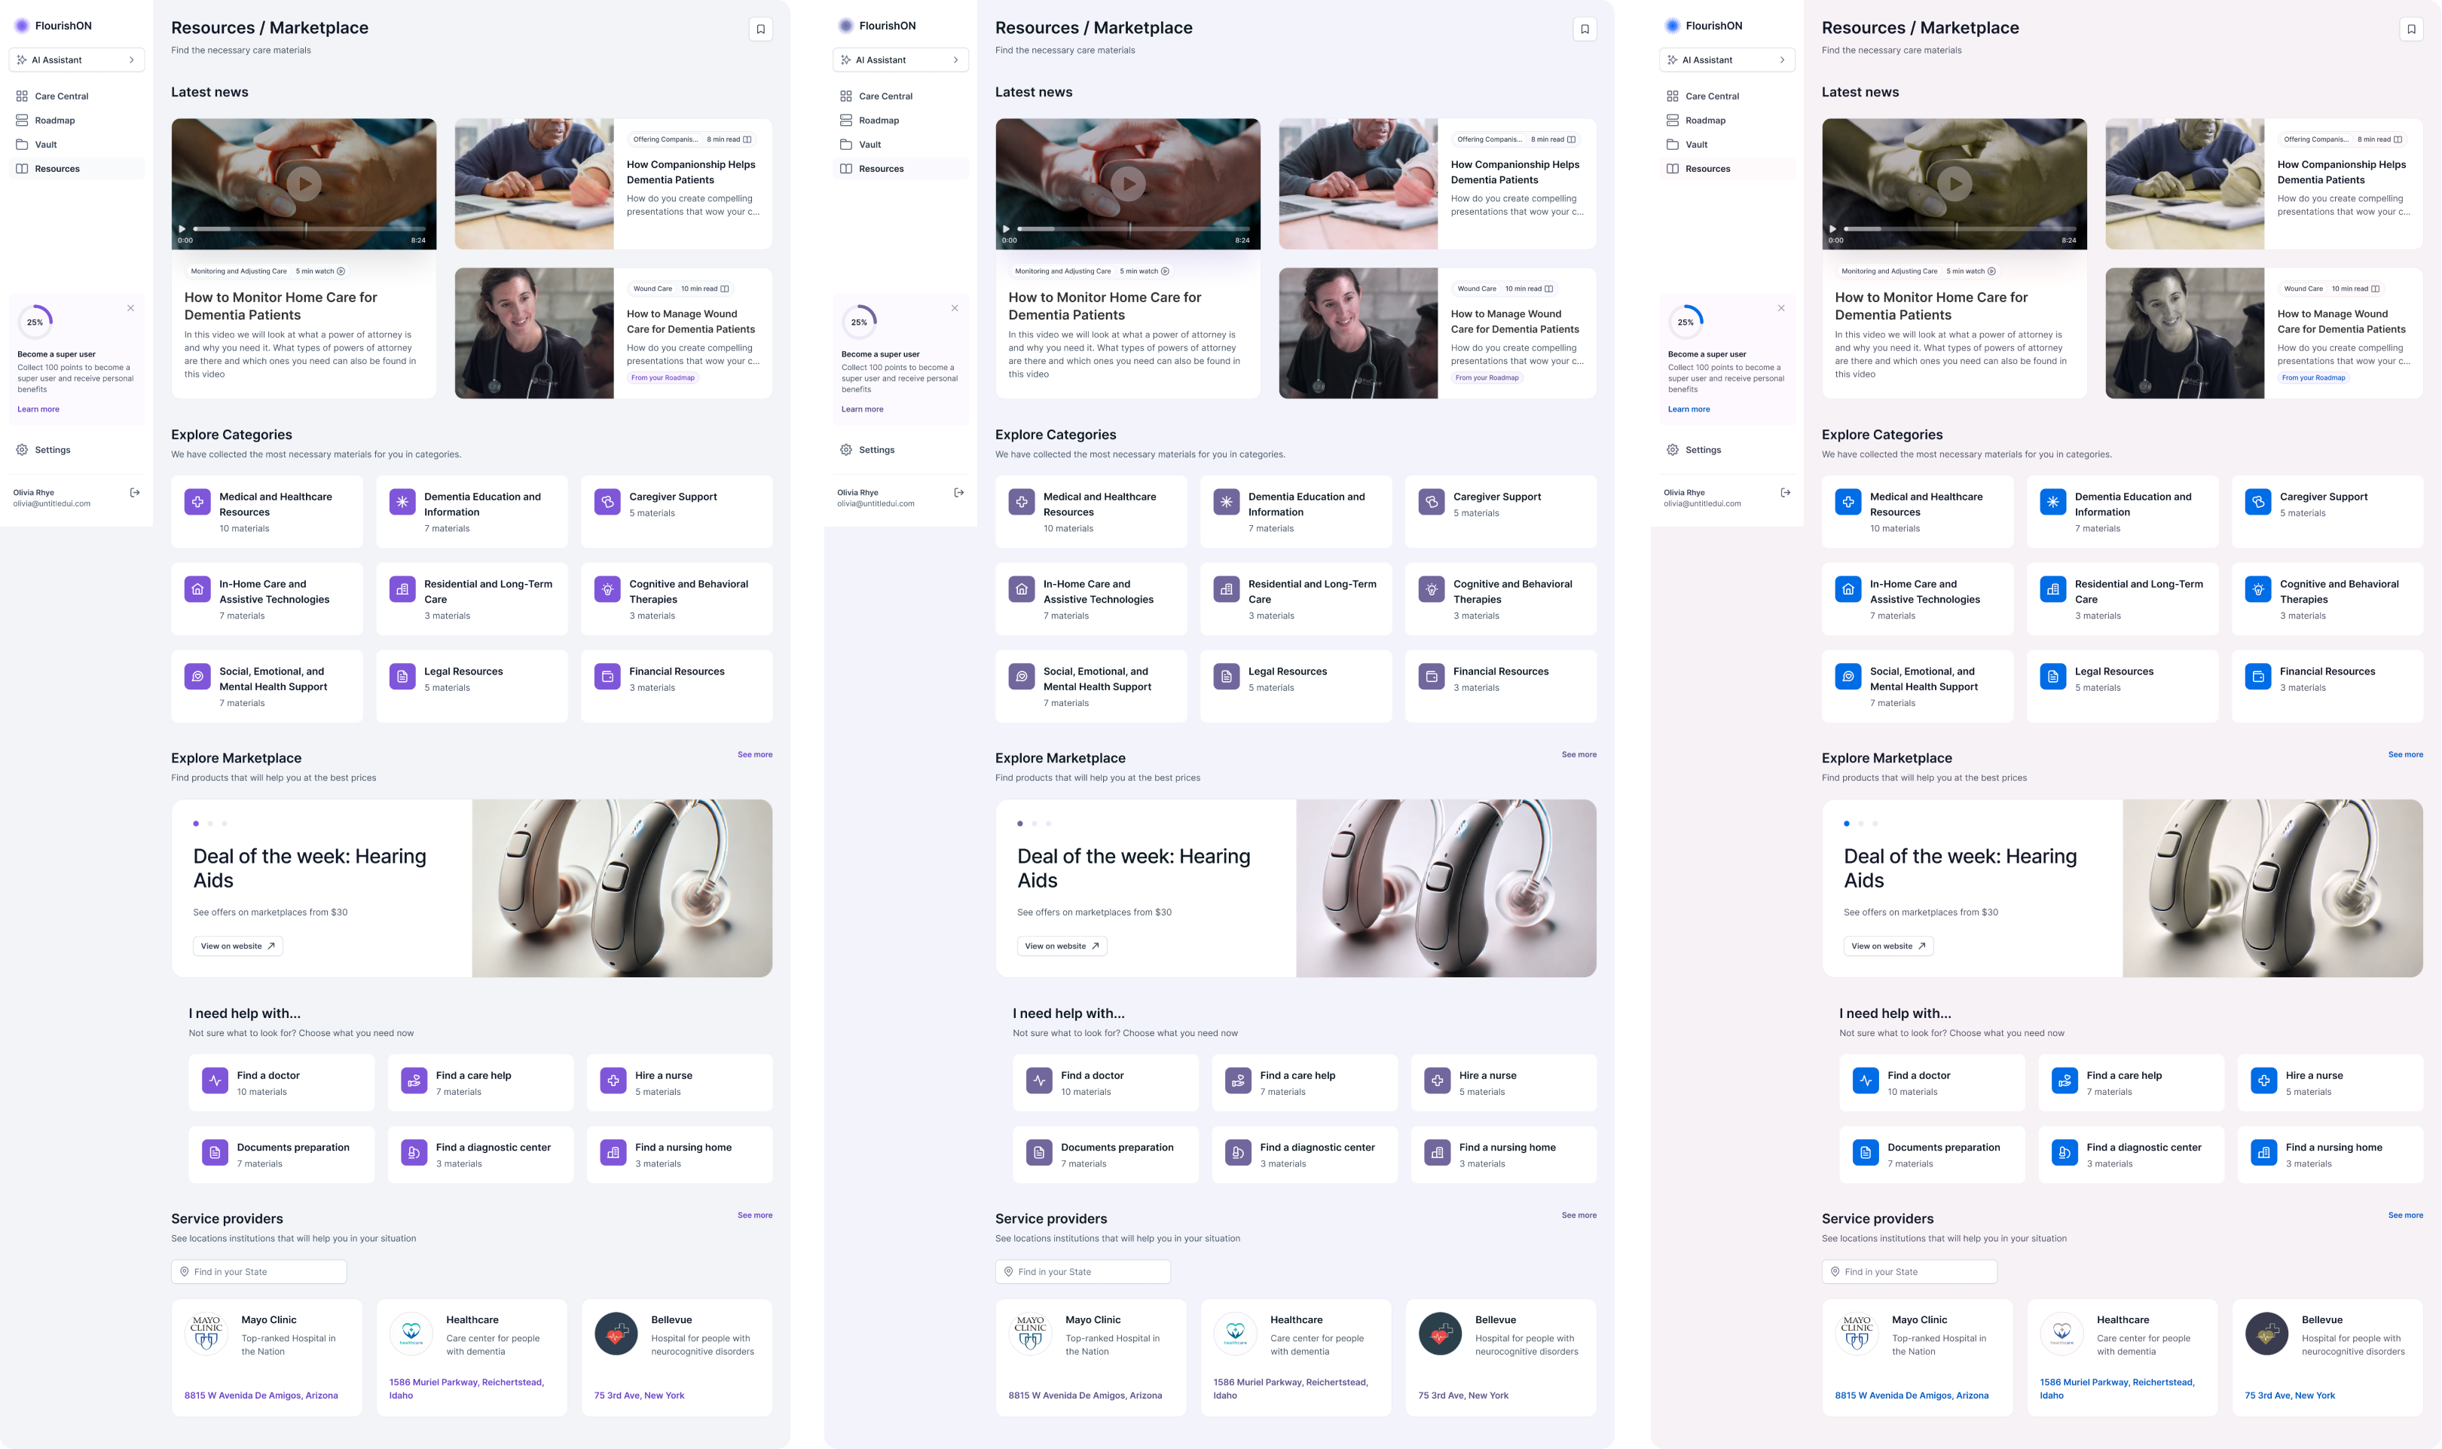The image size is (2442, 1449).
Task: Click 'Find in your State' field above the purple addresses
Action: [258, 1271]
